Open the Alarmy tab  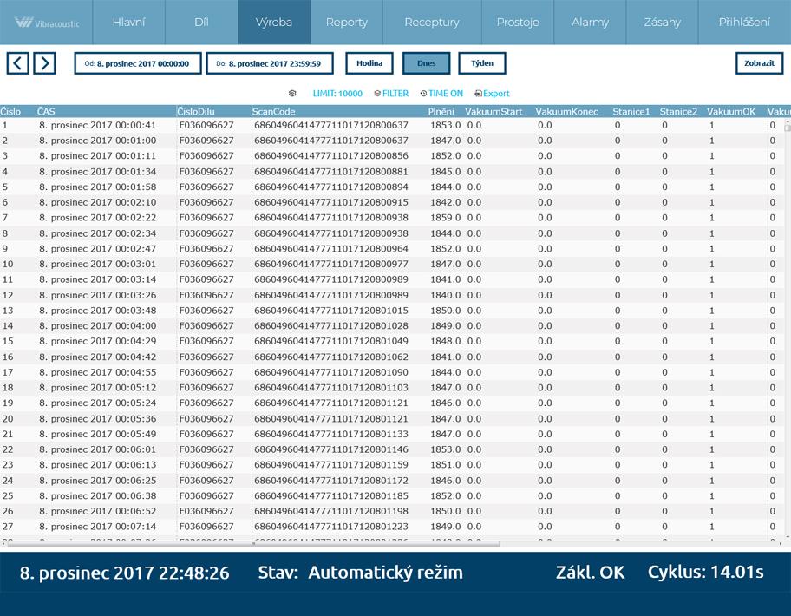590,23
